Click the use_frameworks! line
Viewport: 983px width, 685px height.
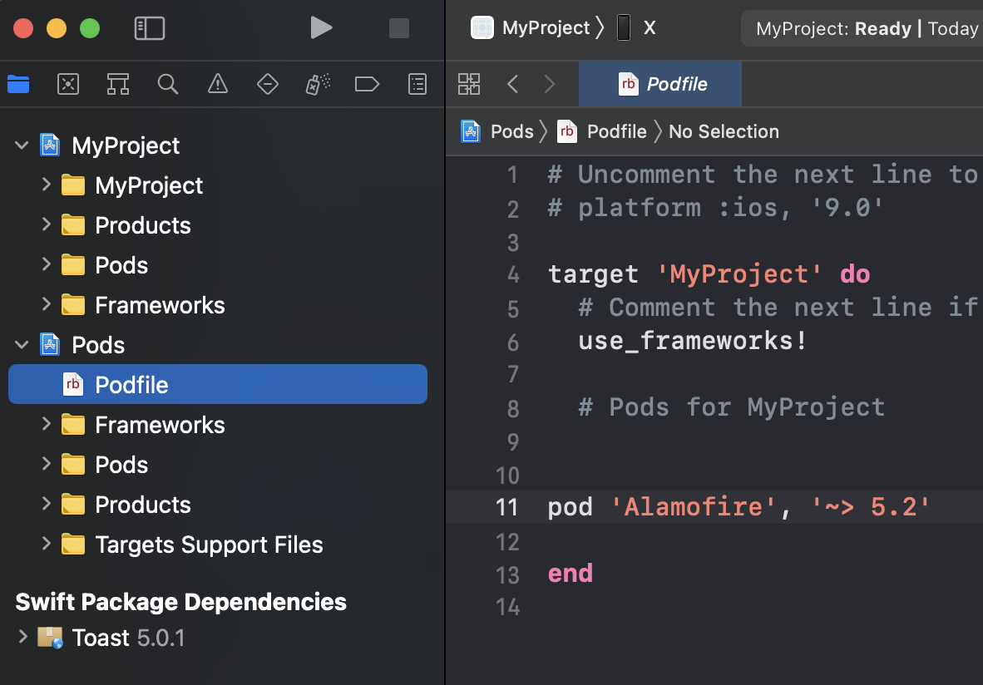coord(693,341)
